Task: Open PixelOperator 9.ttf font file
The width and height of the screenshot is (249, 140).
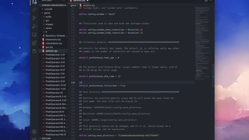Action: coord(54,81)
